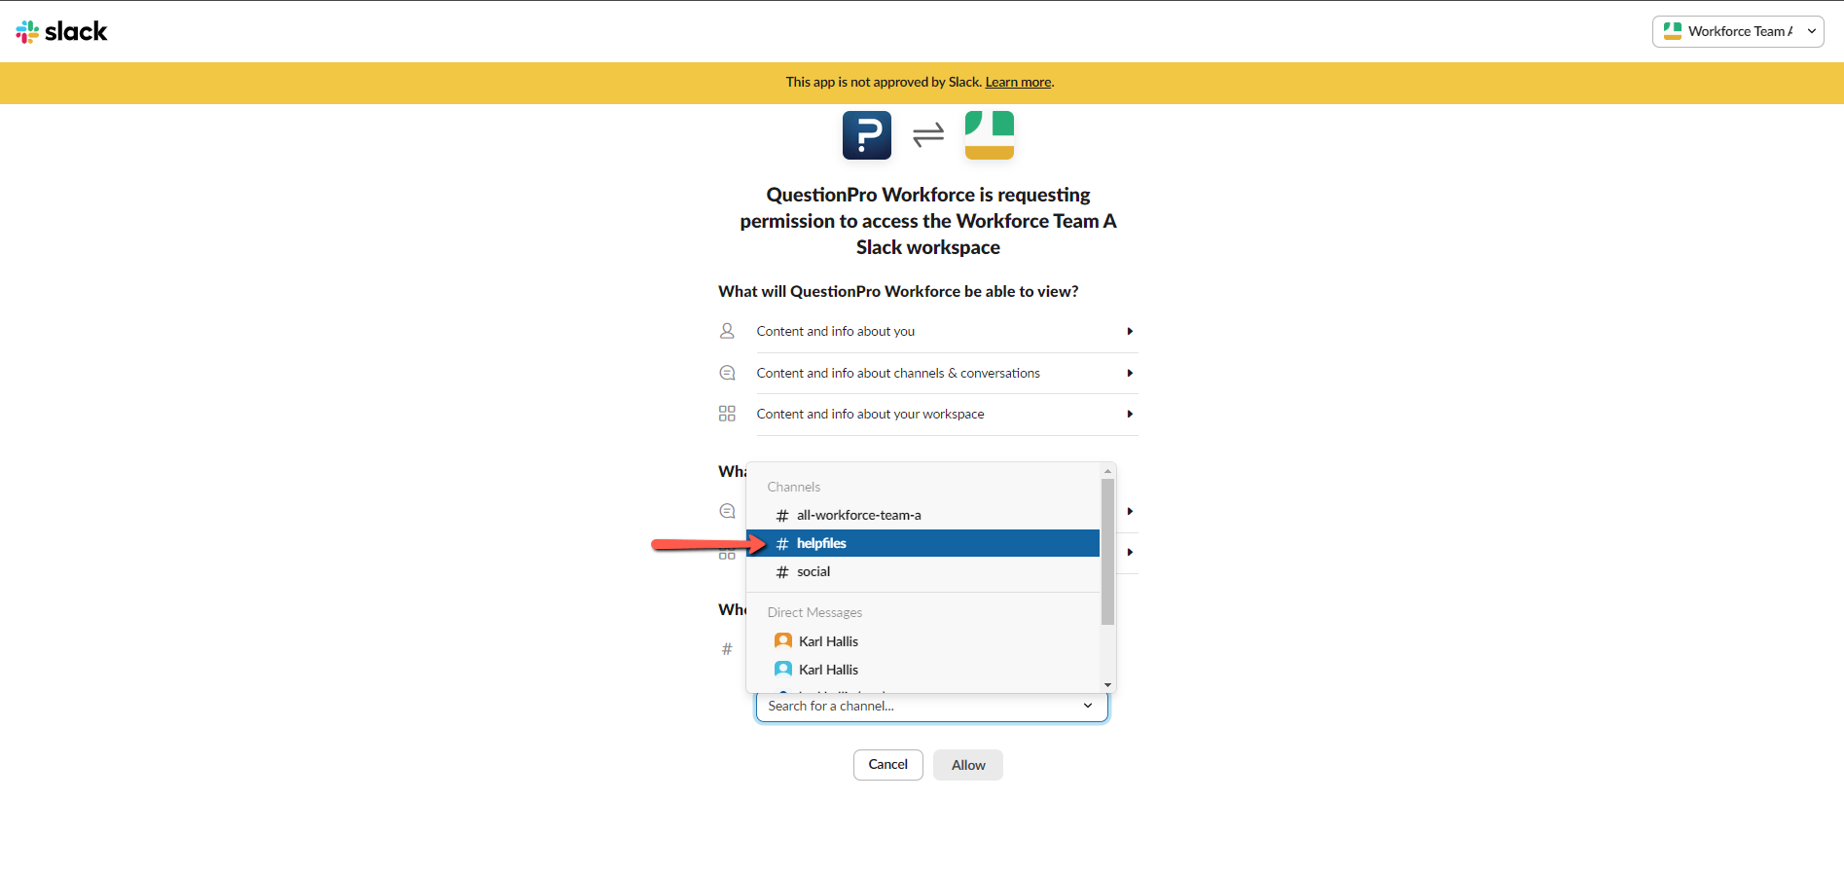Viewport: 1844px width, 874px height.
Task: Click the channel list scroll down arrow
Action: [x=1107, y=685]
